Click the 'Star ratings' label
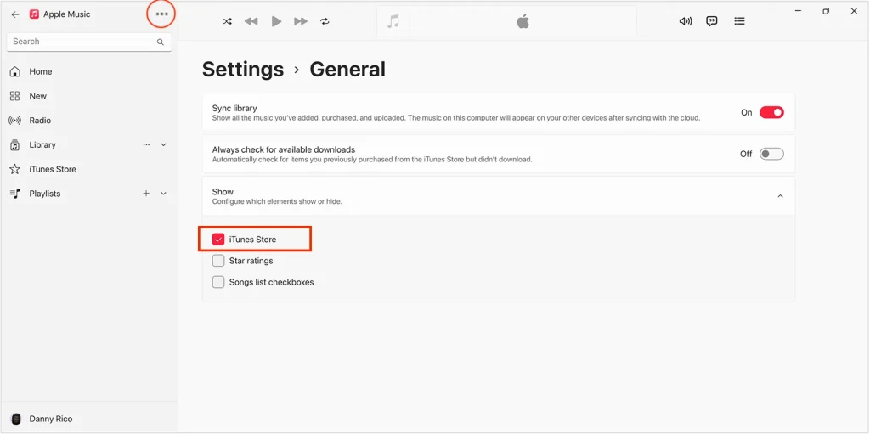Image resolution: width=870 pixels, height=434 pixels. coord(251,260)
